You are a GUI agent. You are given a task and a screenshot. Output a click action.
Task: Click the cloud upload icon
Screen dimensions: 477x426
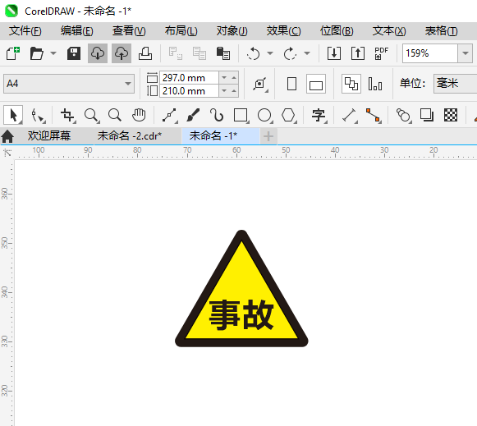(122, 53)
